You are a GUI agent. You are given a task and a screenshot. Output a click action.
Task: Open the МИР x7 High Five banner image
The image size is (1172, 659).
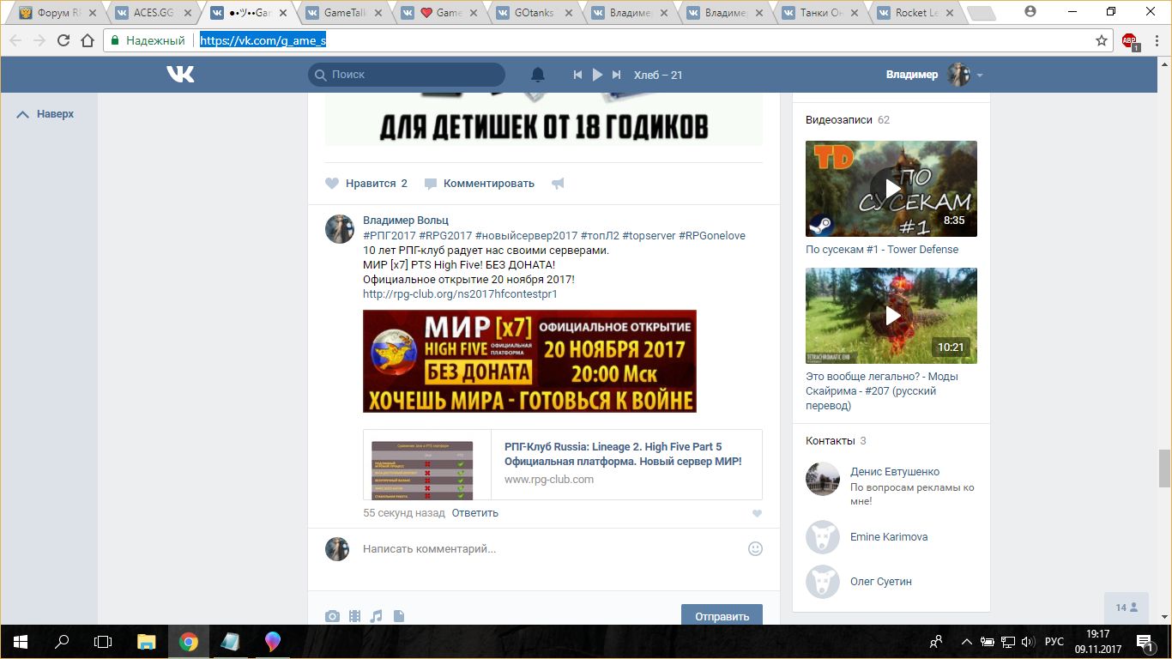(x=529, y=361)
